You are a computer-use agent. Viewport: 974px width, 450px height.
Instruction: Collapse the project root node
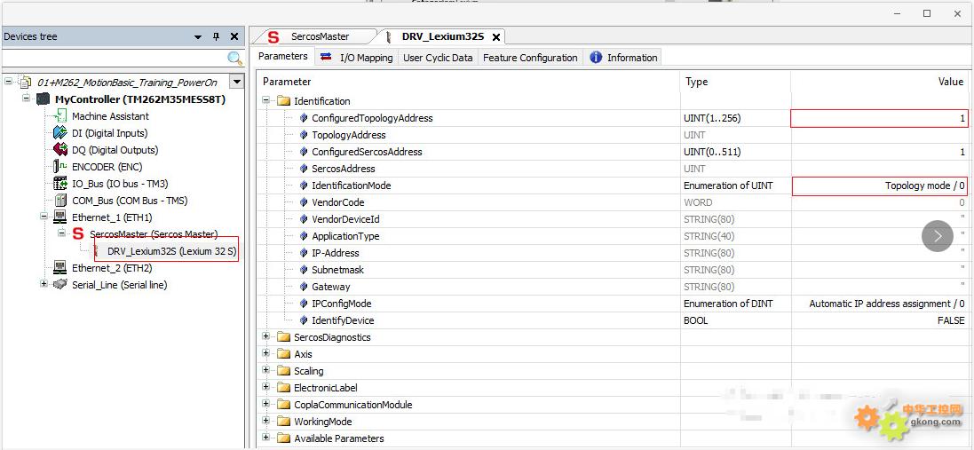tap(9, 82)
